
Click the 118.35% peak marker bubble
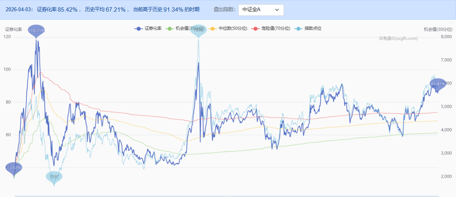(x=36, y=30)
